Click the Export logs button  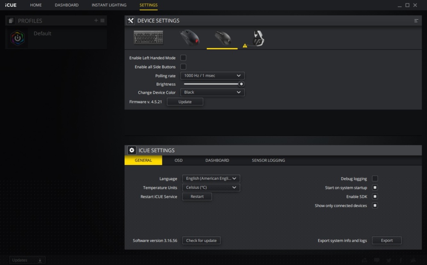point(387,241)
